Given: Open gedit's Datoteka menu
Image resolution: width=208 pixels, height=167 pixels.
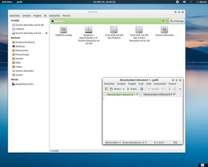Looking at the screenshot, I should (109, 84).
